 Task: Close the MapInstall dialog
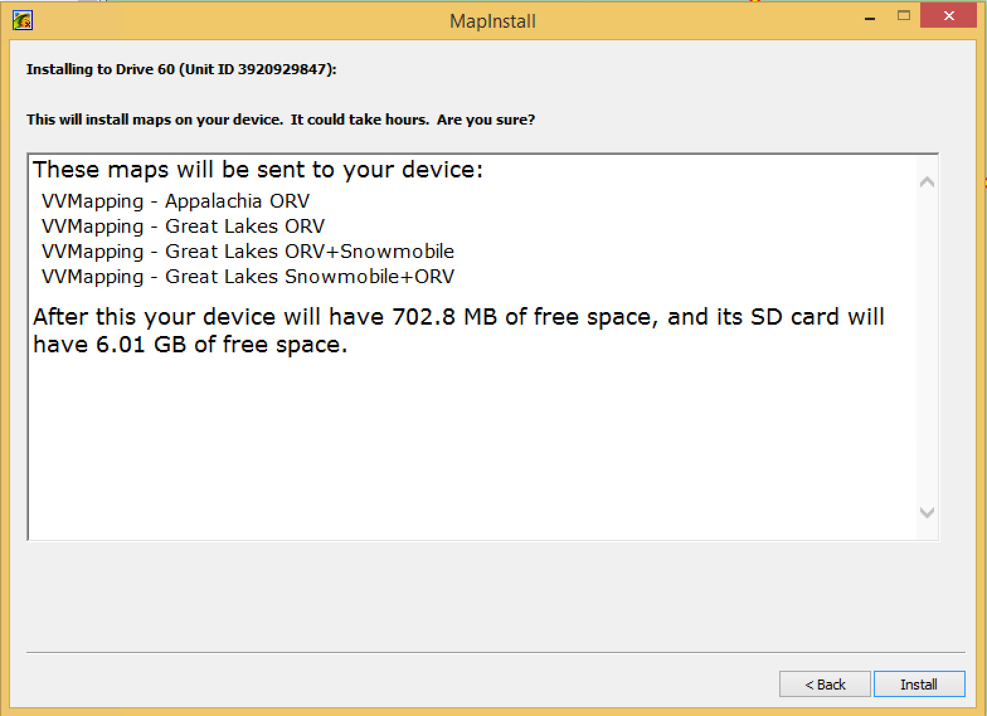[x=949, y=16]
